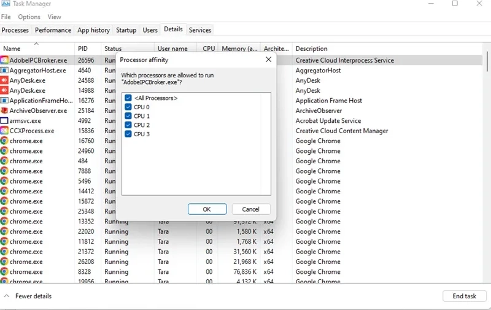Click the ArchiveObserver.exe process icon
This screenshot has height=310, width=491.
[4, 110]
